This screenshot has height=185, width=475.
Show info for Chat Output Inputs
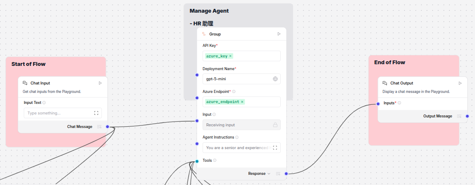click(x=399, y=103)
